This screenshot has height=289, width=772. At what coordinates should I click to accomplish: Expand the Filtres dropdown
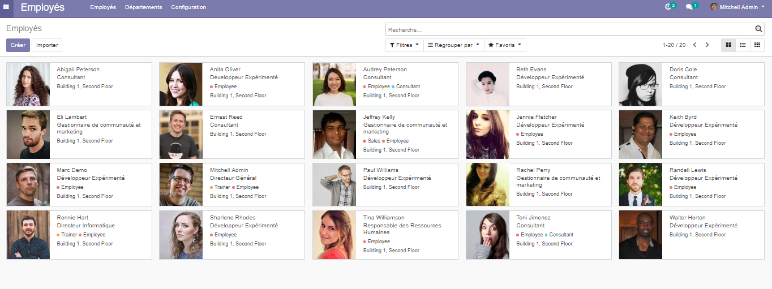pyautogui.click(x=404, y=45)
